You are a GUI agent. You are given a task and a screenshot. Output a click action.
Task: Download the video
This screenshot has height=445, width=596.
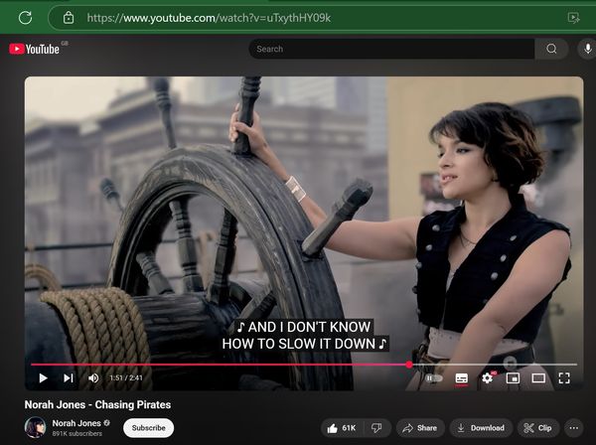pos(481,428)
